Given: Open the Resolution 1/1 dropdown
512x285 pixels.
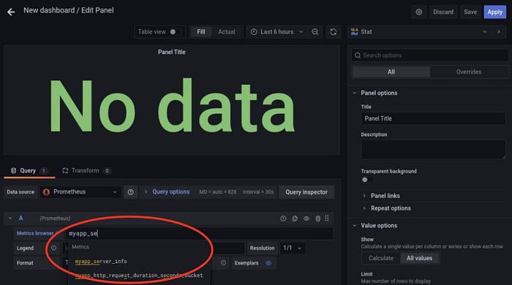Looking at the screenshot, I should (293, 248).
